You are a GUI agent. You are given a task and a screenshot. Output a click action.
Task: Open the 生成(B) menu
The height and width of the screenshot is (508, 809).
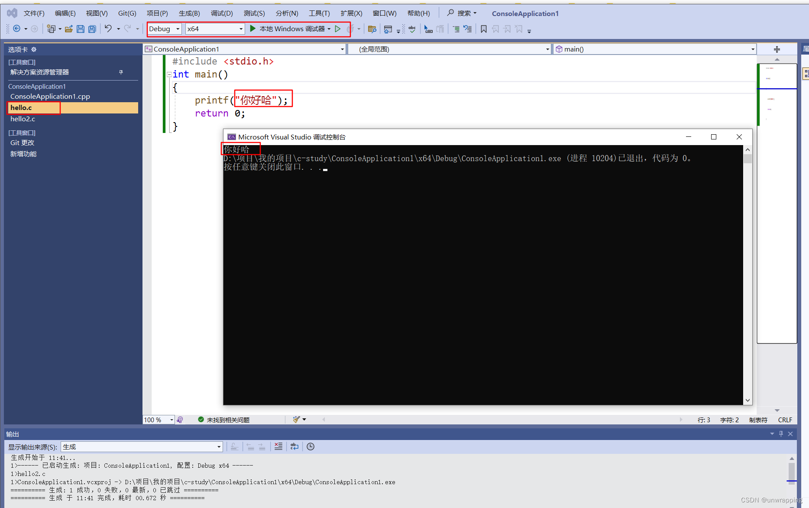point(189,13)
